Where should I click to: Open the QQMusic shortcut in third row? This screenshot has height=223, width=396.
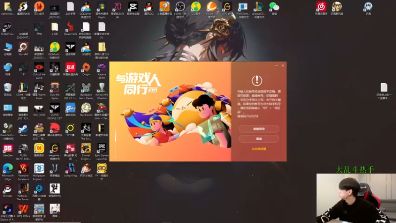click(54, 51)
